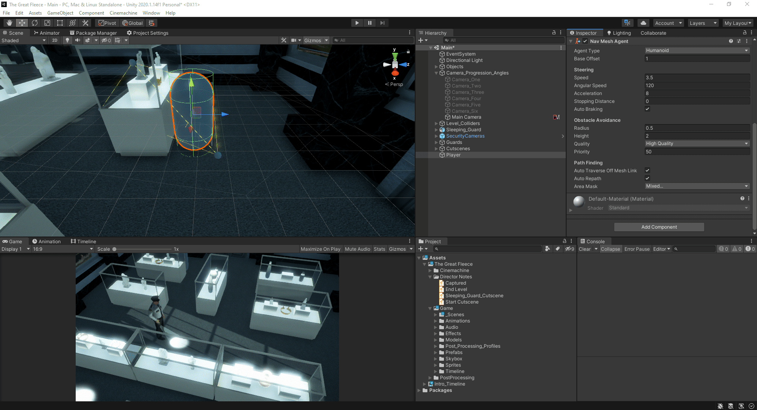The width and height of the screenshot is (757, 410).
Task: Switch to the Lighting tab
Action: [x=619, y=33]
